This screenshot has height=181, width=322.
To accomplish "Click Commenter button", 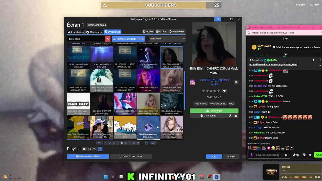I will click(208, 116).
